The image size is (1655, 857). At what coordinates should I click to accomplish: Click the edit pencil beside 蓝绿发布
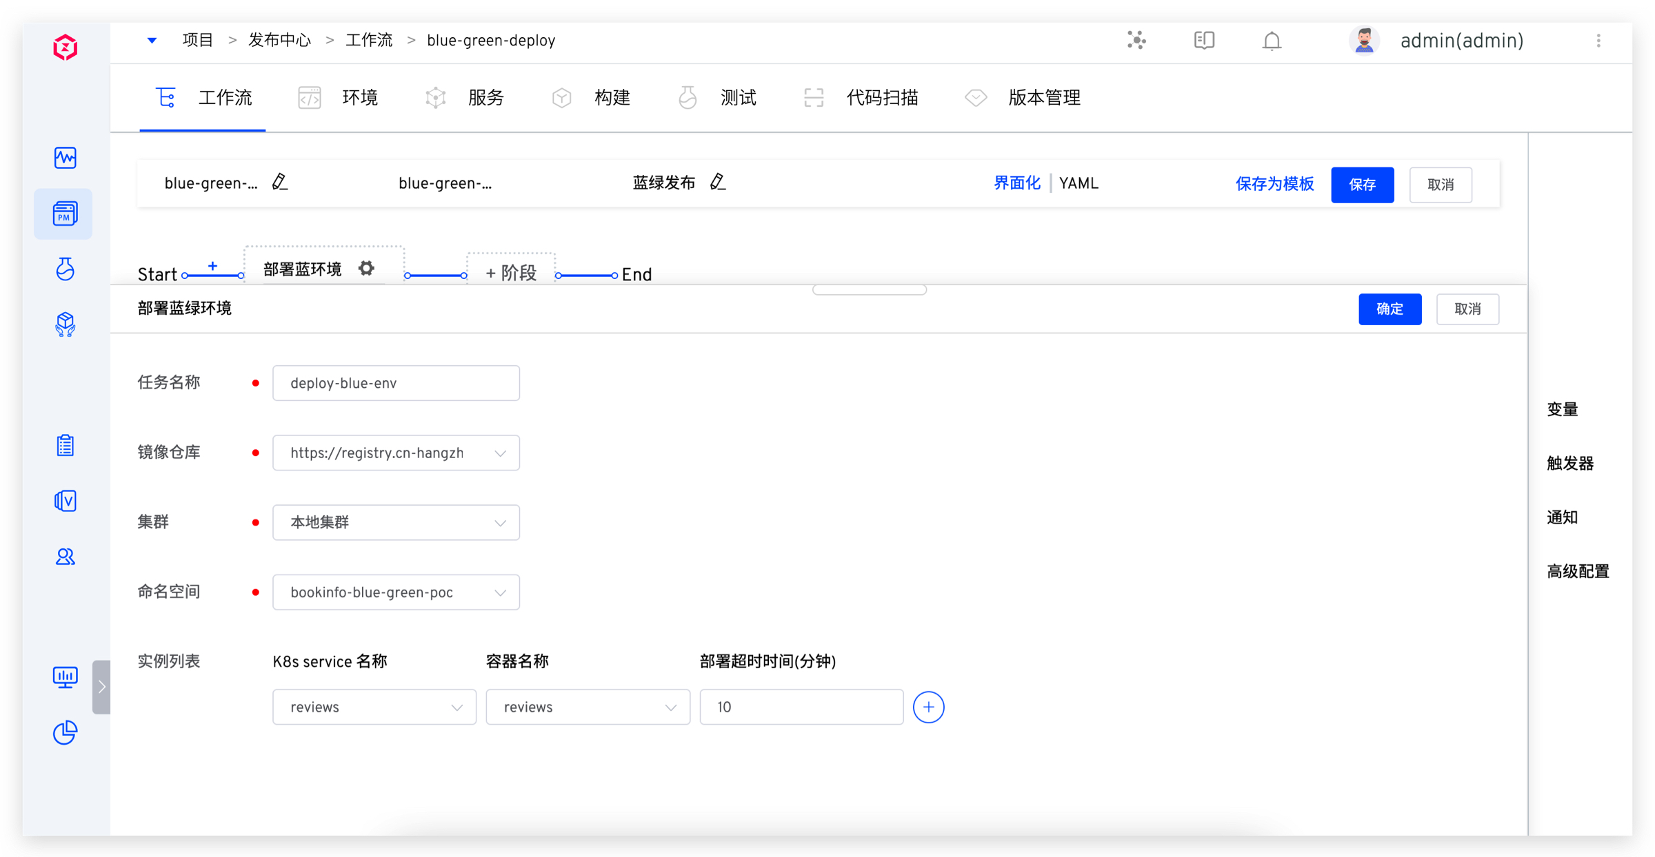pos(718,183)
